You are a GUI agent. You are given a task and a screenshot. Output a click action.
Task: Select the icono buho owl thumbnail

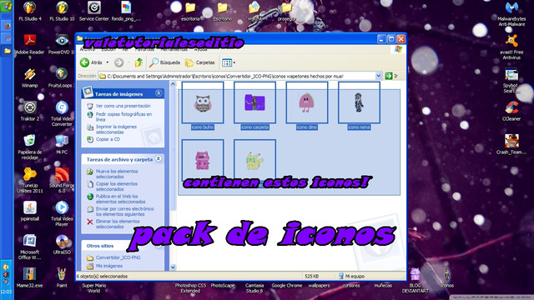(x=203, y=102)
